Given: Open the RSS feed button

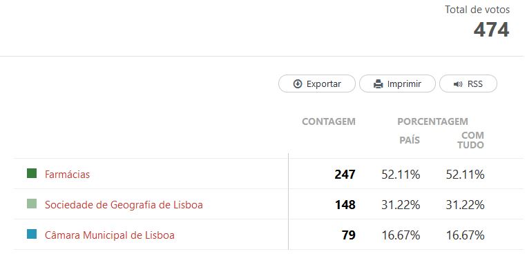Looking at the screenshot, I should point(468,83).
